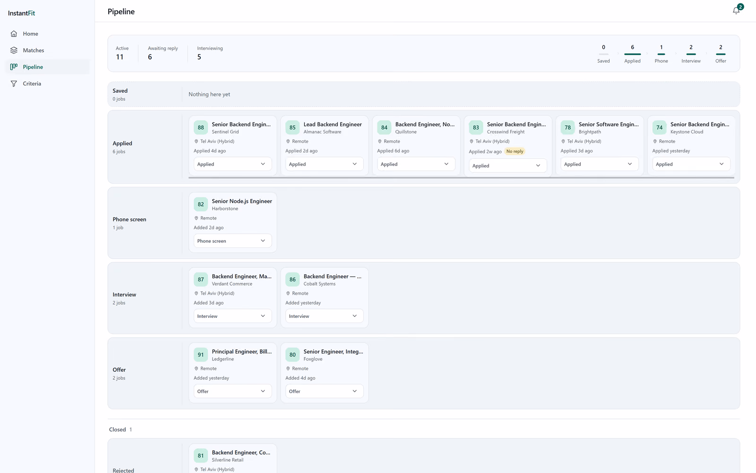Go to Home in sidebar
The width and height of the screenshot is (756, 473).
tap(47, 34)
